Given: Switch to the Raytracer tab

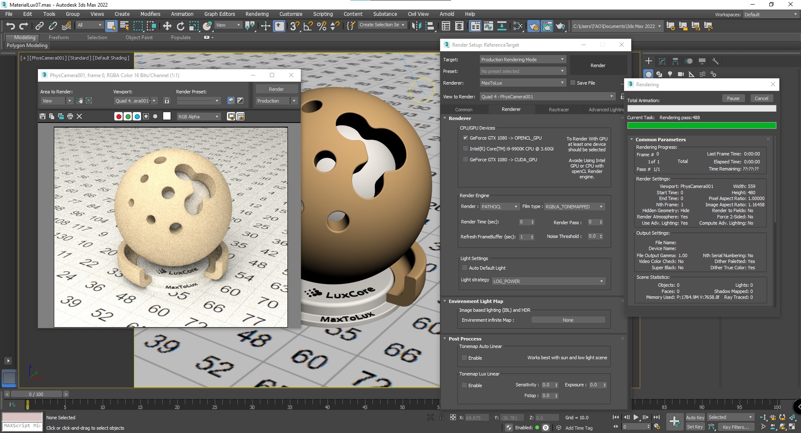Looking at the screenshot, I should pos(559,110).
